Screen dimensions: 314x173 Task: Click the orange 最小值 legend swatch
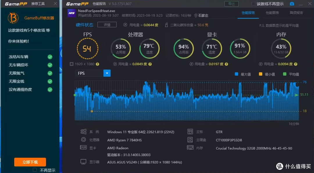261,74
